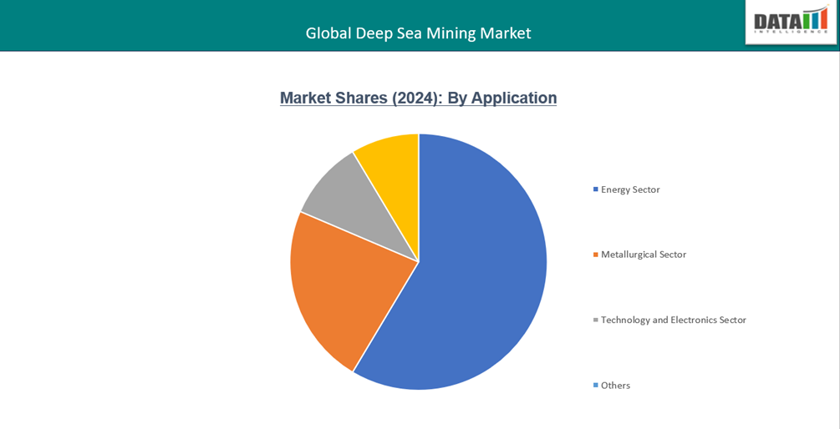The width and height of the screenshot is (840, 429).
Task: Click the orange Metallurgical Sector legend marker
Action: pos(595,255)
